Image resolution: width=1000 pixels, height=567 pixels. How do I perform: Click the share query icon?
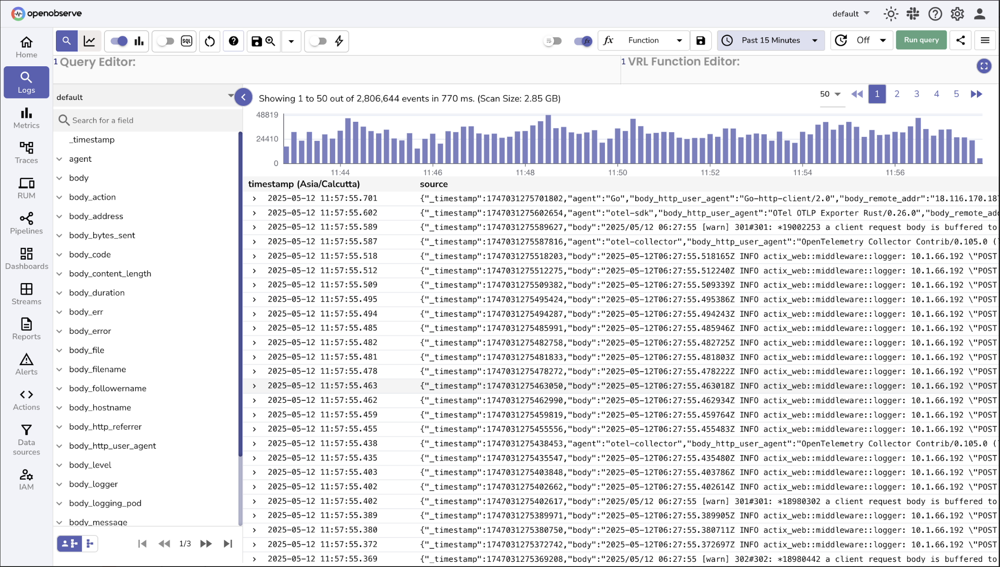click(961, 40)
